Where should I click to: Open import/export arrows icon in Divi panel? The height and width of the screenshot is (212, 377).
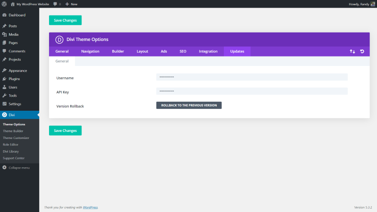(x=352, y=51)
